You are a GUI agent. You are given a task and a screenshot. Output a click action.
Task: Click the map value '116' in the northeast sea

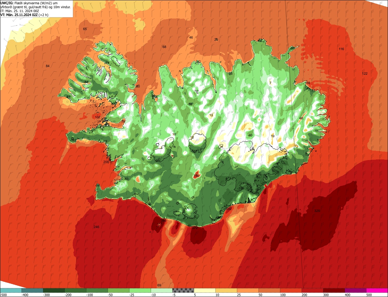341,49
